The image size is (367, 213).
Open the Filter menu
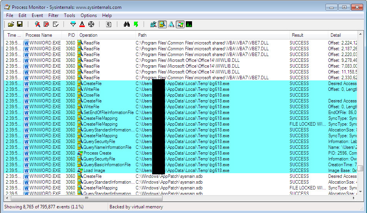click(53, 15)
